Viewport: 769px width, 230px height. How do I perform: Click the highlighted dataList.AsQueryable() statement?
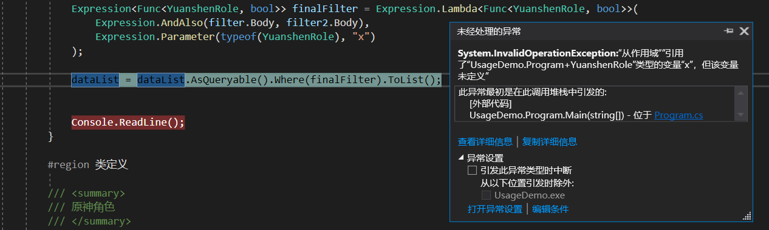point(256,80)
